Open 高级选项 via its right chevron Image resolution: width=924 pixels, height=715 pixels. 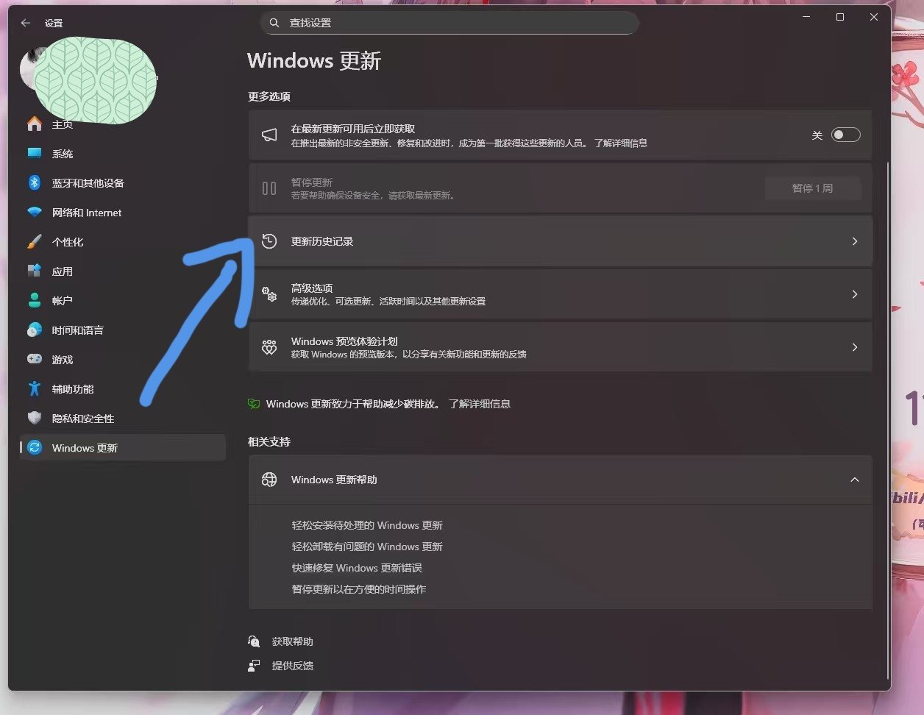click(855, 294)
